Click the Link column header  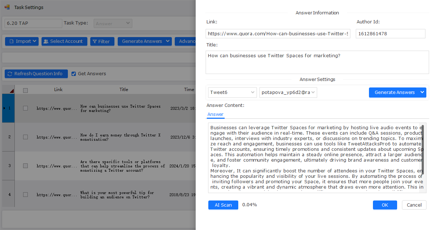coord(58,90)
